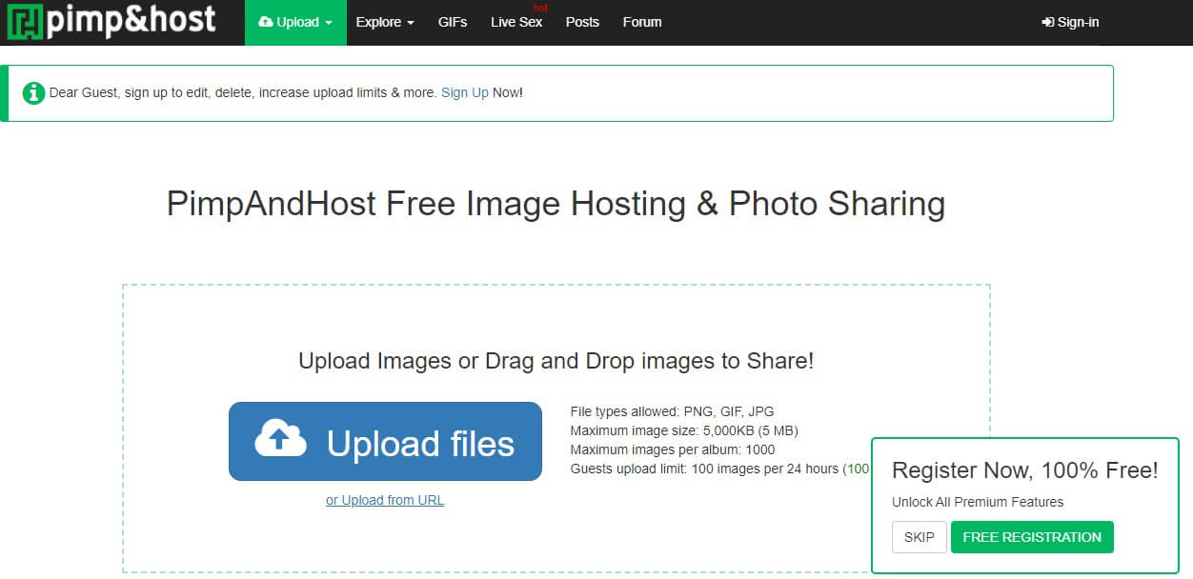Click the cloud icon in the Upload menu

pos(266,22)
